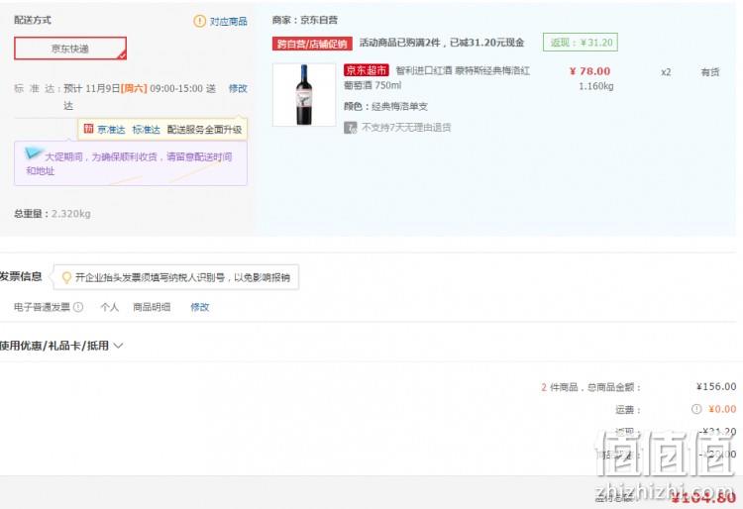Click the 对应商品 warning icon
Image resolution: width=743 pixels, height=509 pixels.
199,21
